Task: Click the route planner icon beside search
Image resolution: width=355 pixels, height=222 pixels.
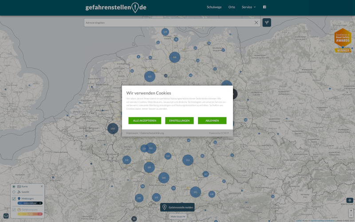Action: point(267,22)
